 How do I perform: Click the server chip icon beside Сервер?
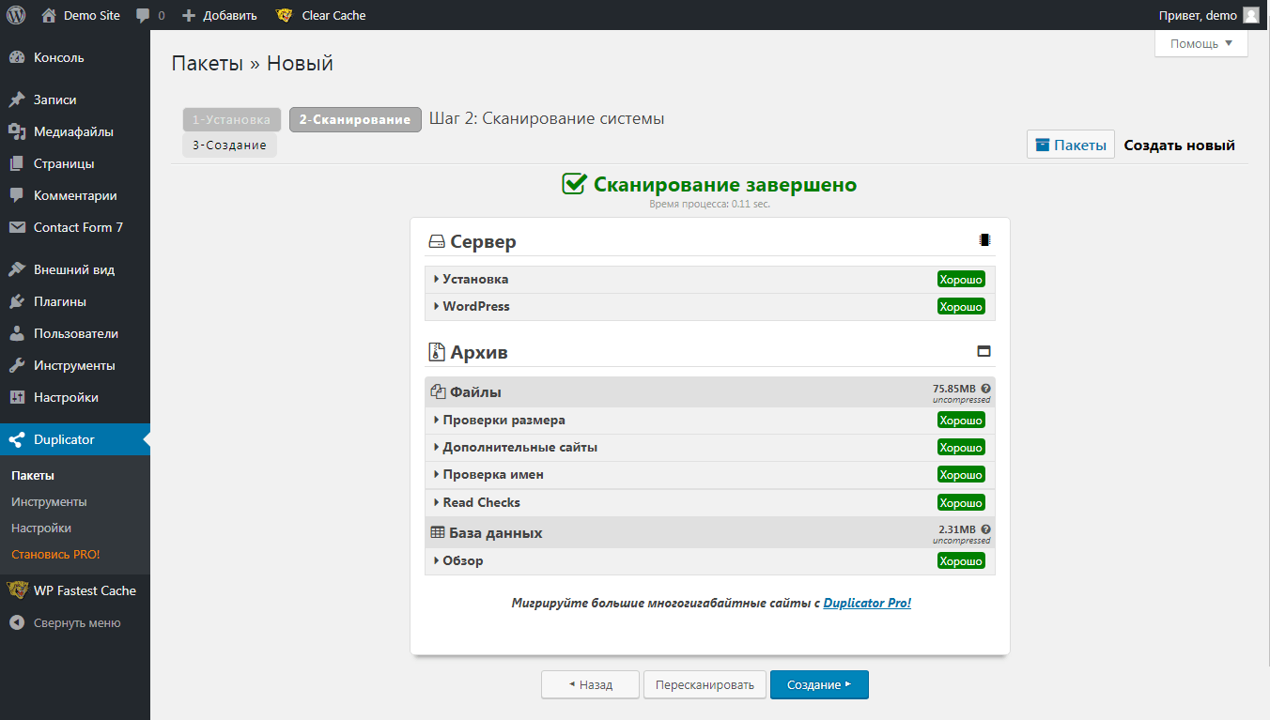(x=984, y=240)
